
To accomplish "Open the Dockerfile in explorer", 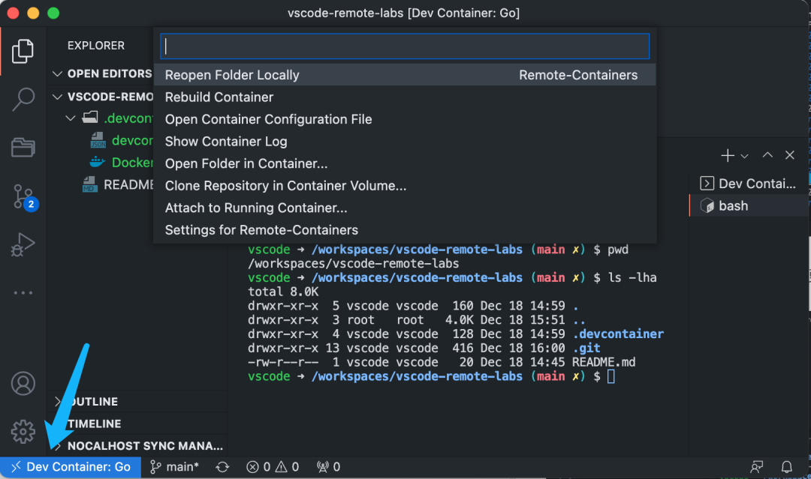I will tap(122, 163).
